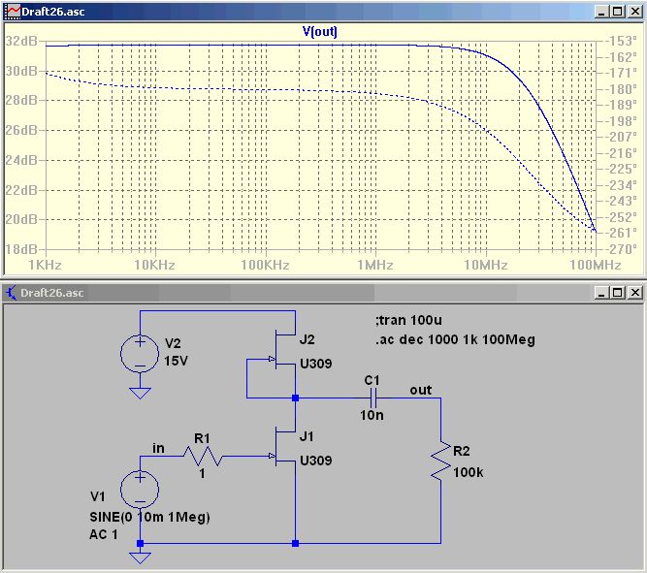Image resolution: width=647 pixels, height=573 pixels.
Task: Minimize the schematic window
Action: click(601, 293)
